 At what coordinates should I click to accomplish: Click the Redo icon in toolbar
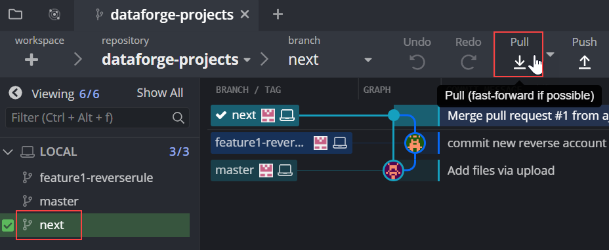pyautogui.click(x=469, y=62)
